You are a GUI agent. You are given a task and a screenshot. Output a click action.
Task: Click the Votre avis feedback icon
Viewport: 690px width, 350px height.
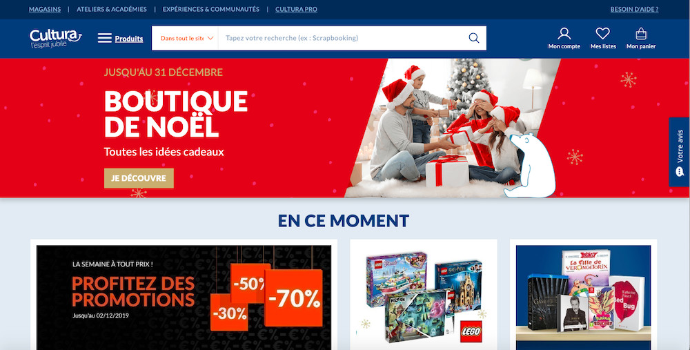pyautogui.click(x=680, y=171)
